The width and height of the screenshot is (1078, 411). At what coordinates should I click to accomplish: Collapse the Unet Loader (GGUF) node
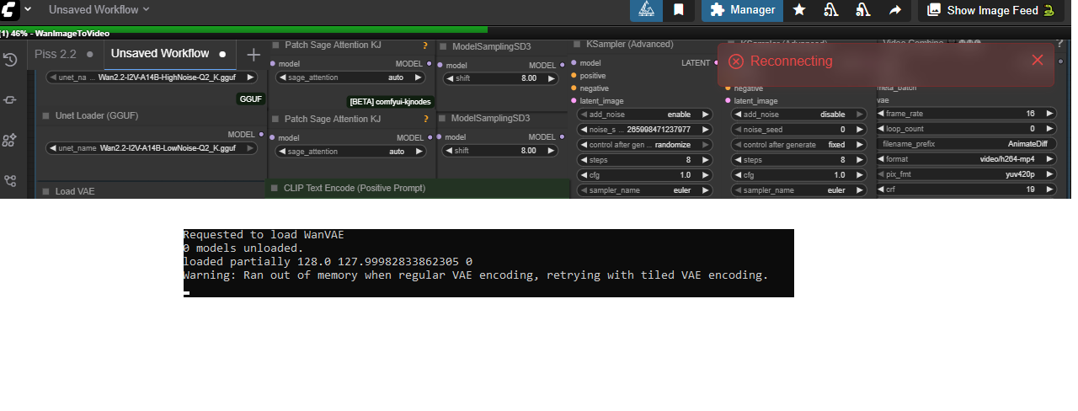[x=46, y=116]
